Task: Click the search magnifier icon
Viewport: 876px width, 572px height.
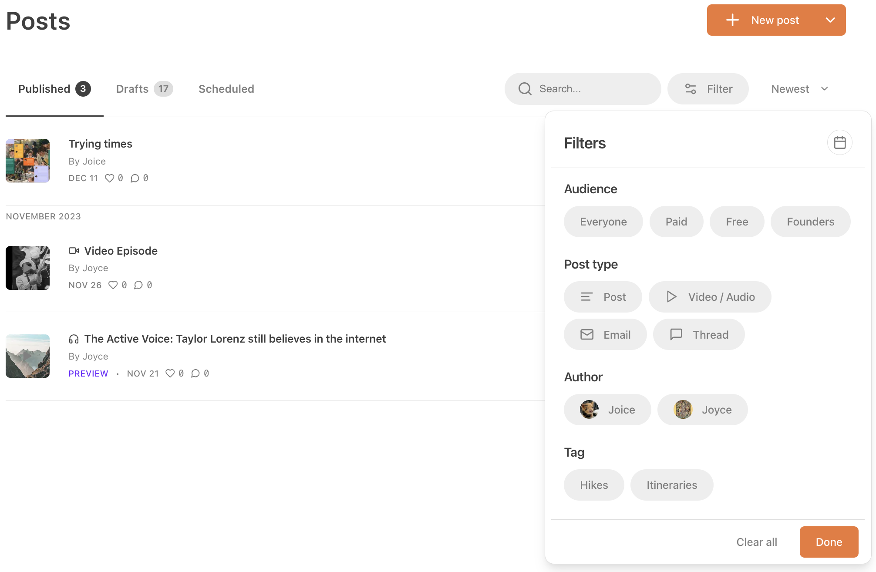Action: click(525, 88)
